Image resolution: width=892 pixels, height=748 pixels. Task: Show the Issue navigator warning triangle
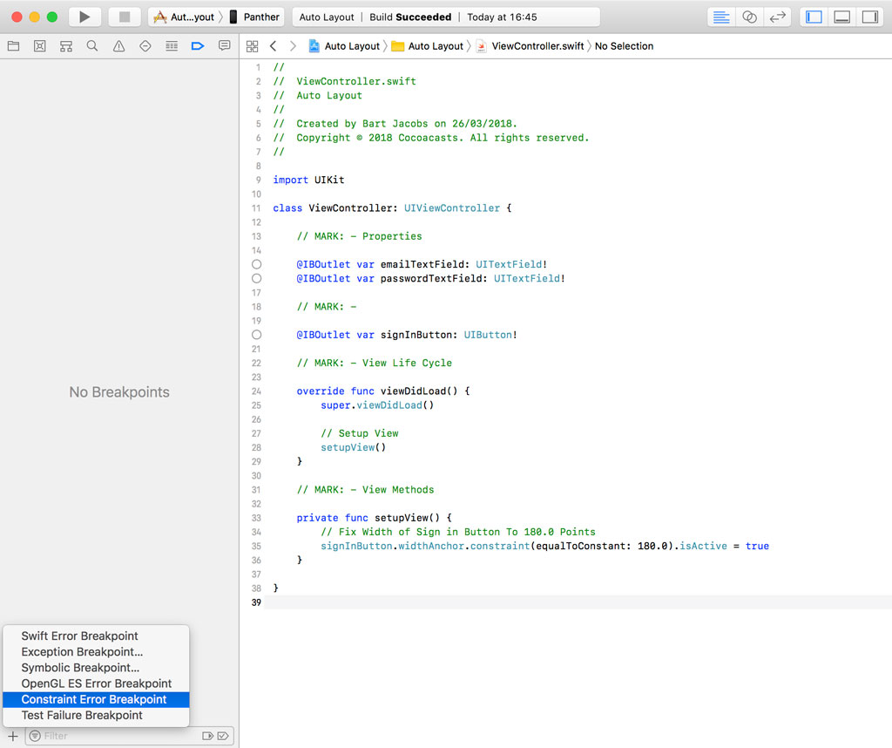coord(118,45)
